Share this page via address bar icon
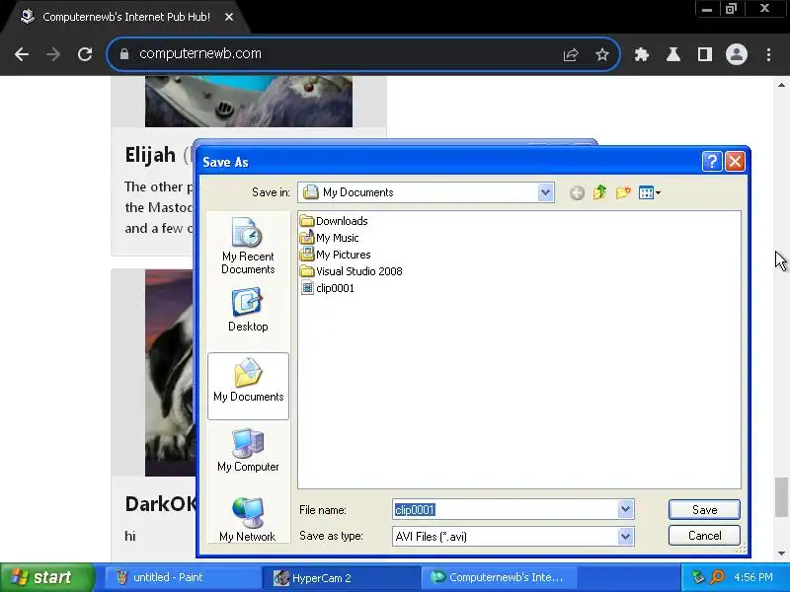Image resolution: width=790 pixels, height=592 pixels. point(571,54)
